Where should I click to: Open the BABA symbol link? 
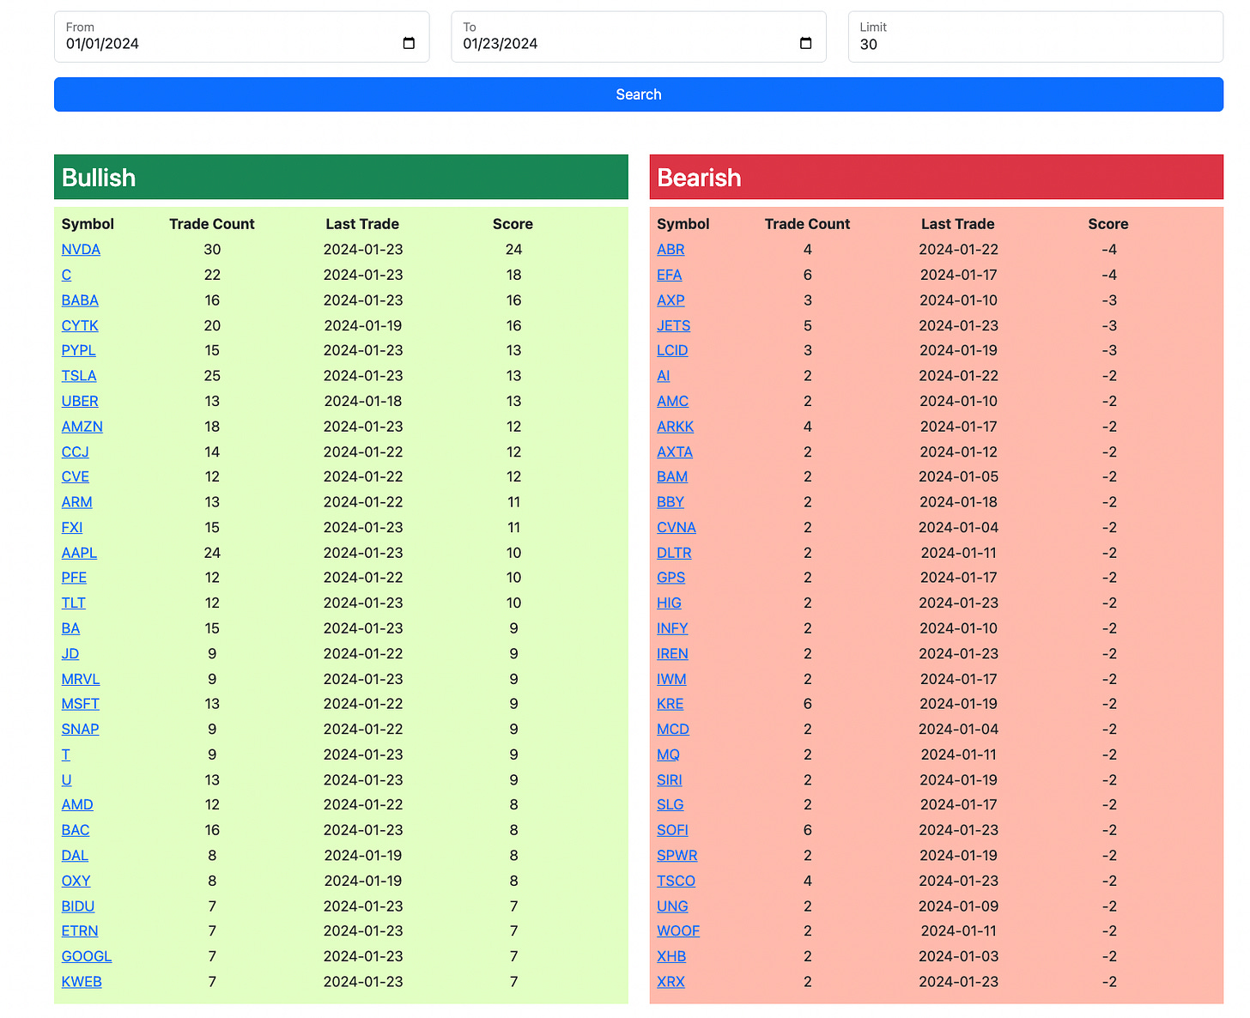point(80,300)
